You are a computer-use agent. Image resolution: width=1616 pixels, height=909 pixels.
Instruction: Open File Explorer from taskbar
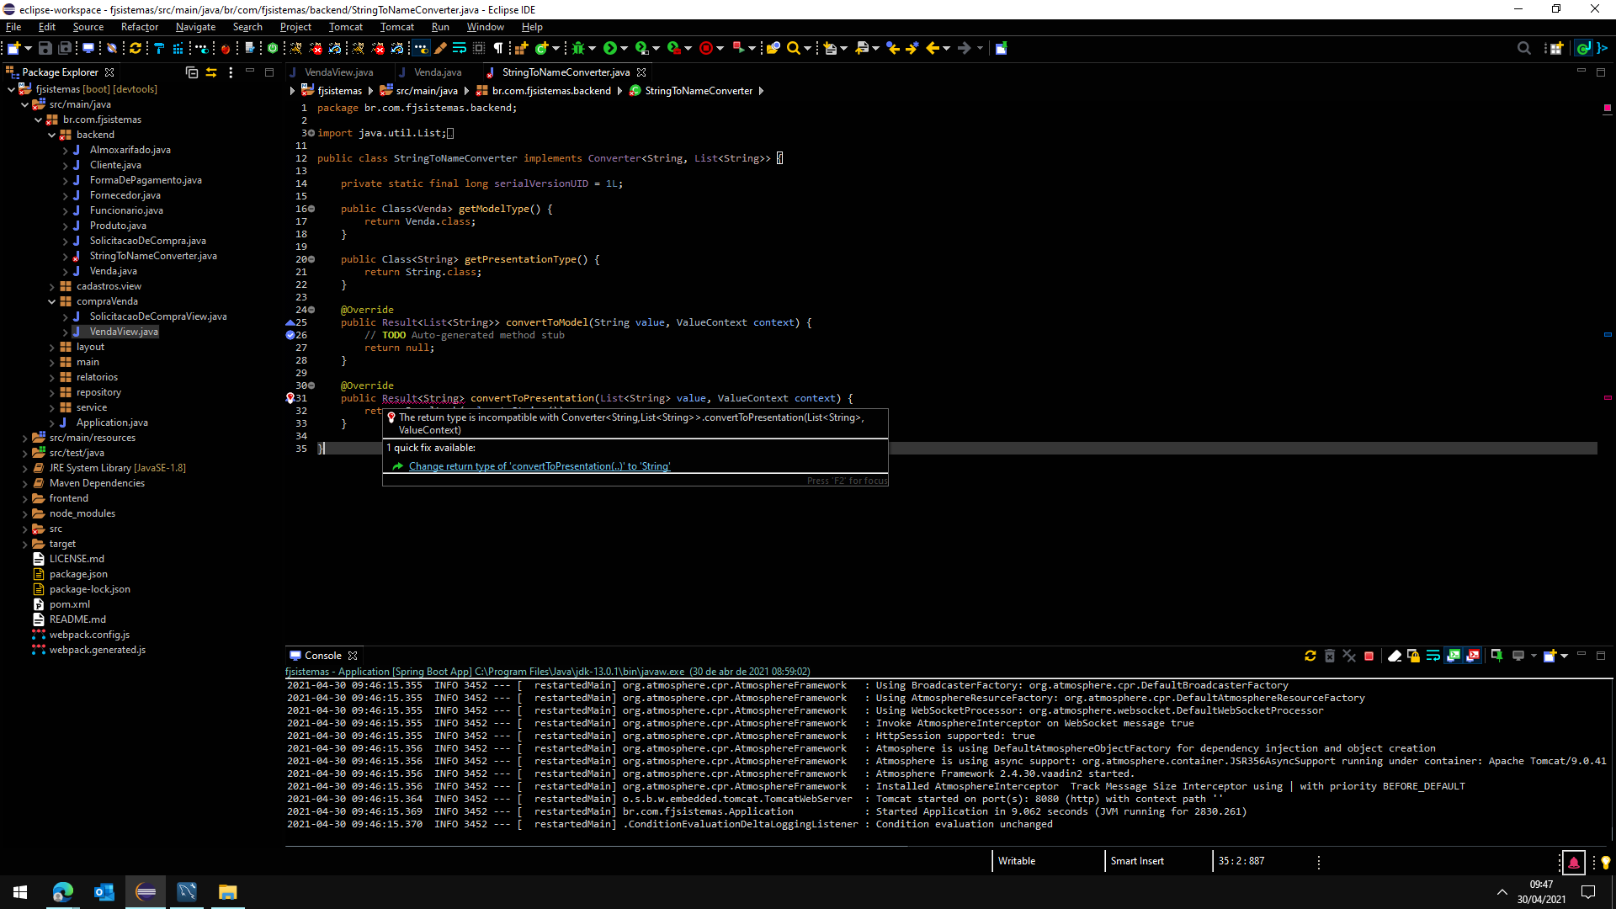click(228, 892)
